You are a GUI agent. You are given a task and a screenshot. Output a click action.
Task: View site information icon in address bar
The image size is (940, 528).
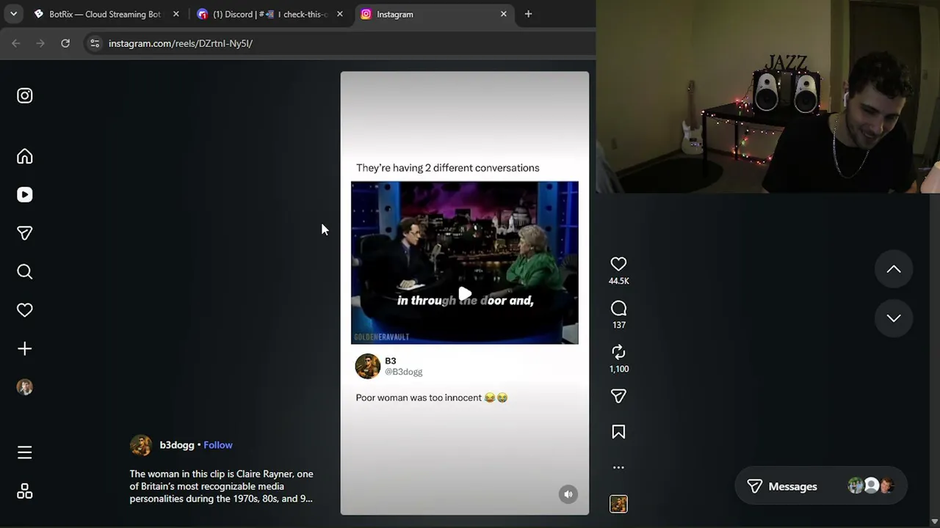click(x=95, y=43)
